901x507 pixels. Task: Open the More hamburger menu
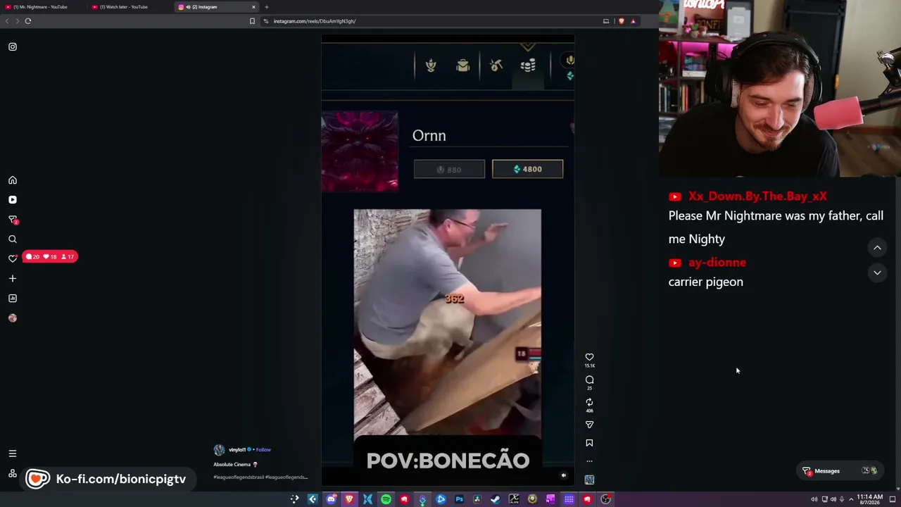(x=13, y=453)
